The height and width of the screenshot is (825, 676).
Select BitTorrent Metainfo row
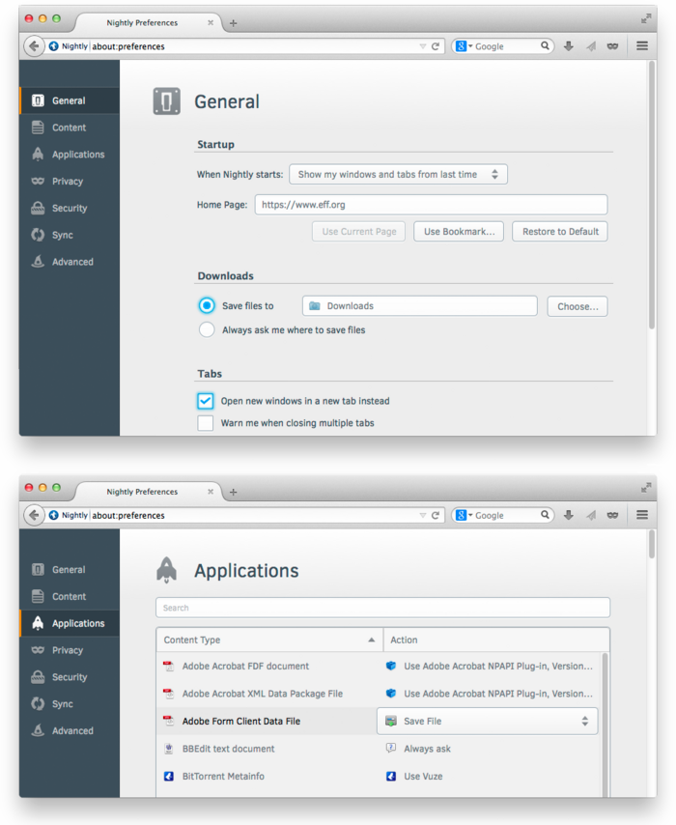380,776
